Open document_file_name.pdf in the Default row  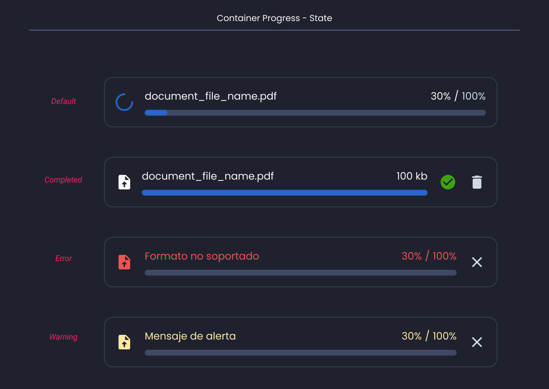211,96
